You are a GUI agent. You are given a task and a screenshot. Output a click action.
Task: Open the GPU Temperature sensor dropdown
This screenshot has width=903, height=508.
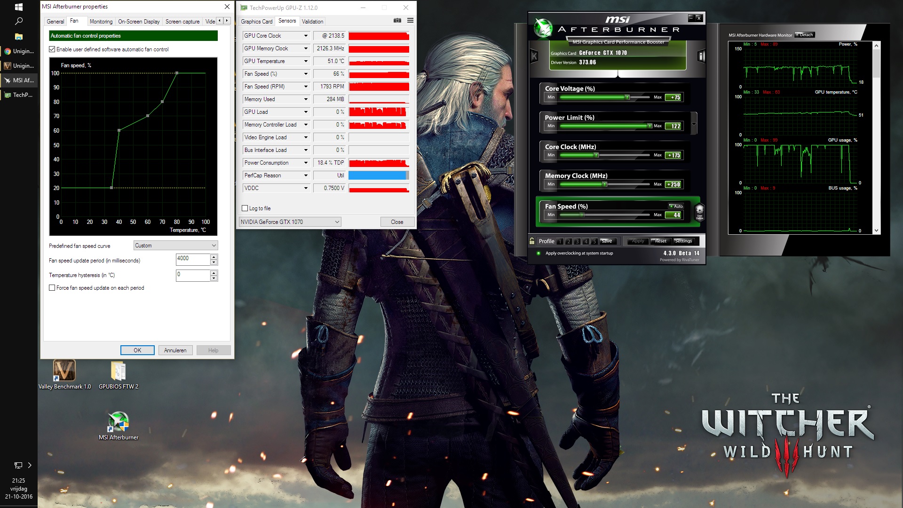click(x=306, y=61)
